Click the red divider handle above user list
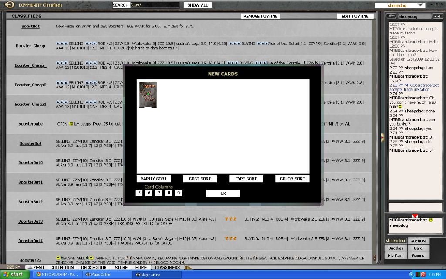 (415, 216)
